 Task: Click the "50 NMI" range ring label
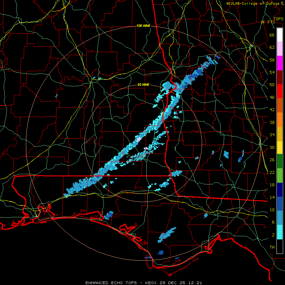(x=143, y=85)
